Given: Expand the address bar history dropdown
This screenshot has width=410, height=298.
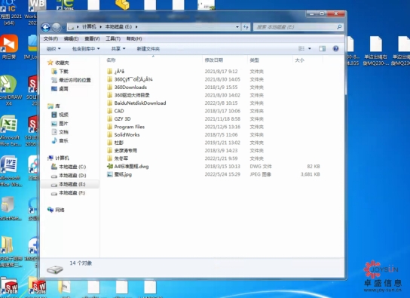Looking at the screenshot, I should (237, 27).
